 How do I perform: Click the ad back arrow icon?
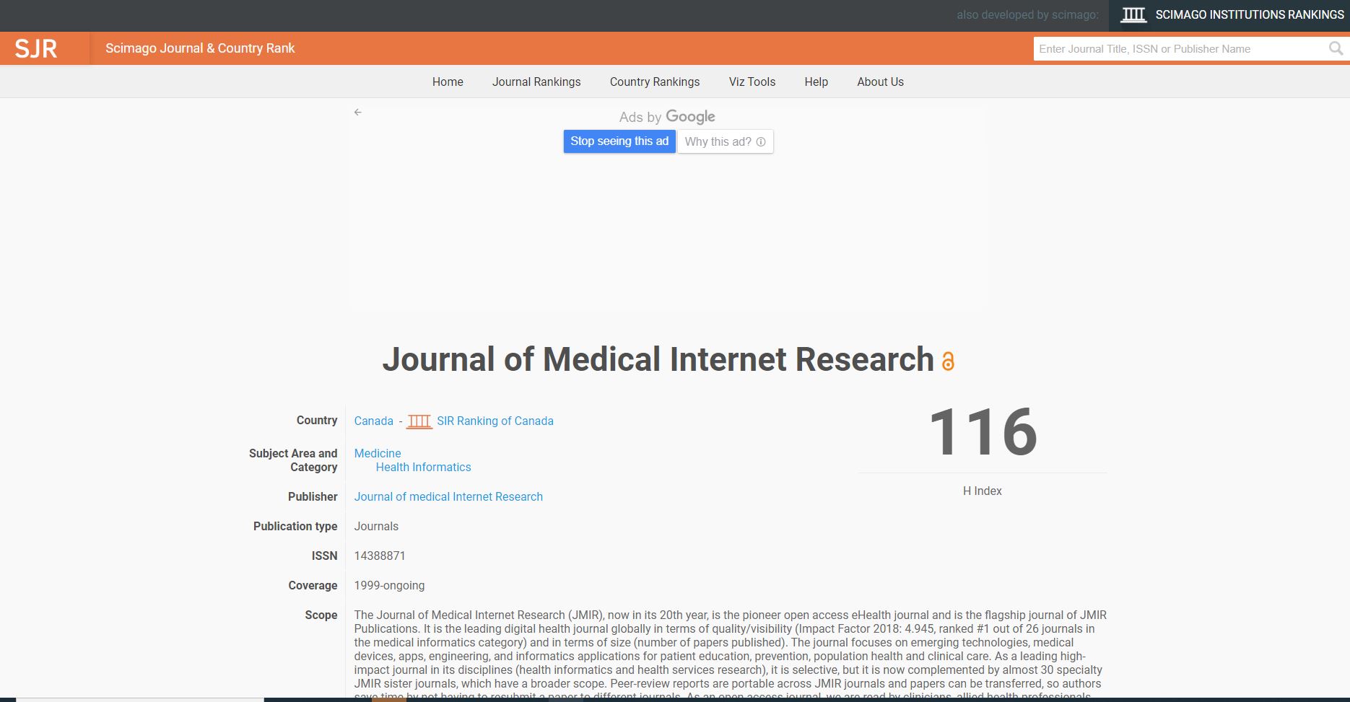[x=358, y=113]
